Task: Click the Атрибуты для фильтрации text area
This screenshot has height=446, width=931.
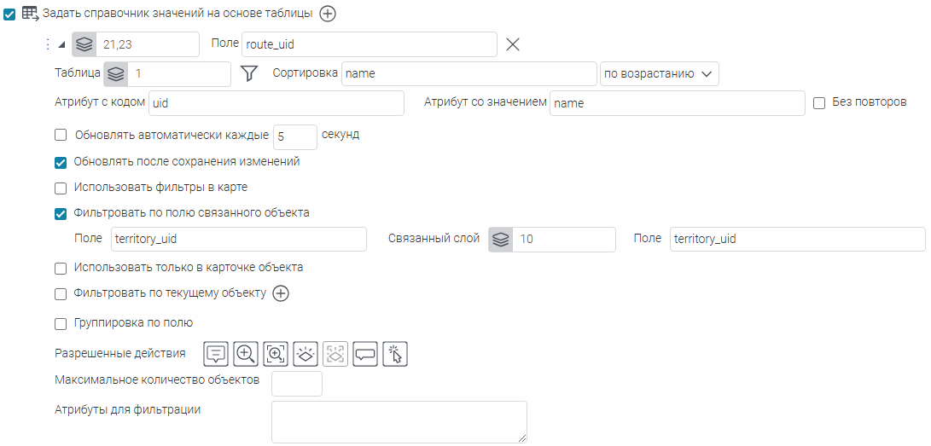Action: click(399, 422)
